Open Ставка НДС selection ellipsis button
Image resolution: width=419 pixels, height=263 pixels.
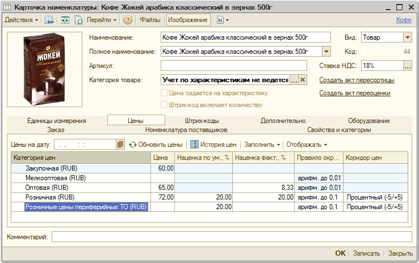tap(408, 66)
